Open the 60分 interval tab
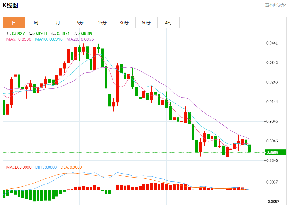Image resolution: width=290 pixels, height=205 pixels. pos(146,23)
